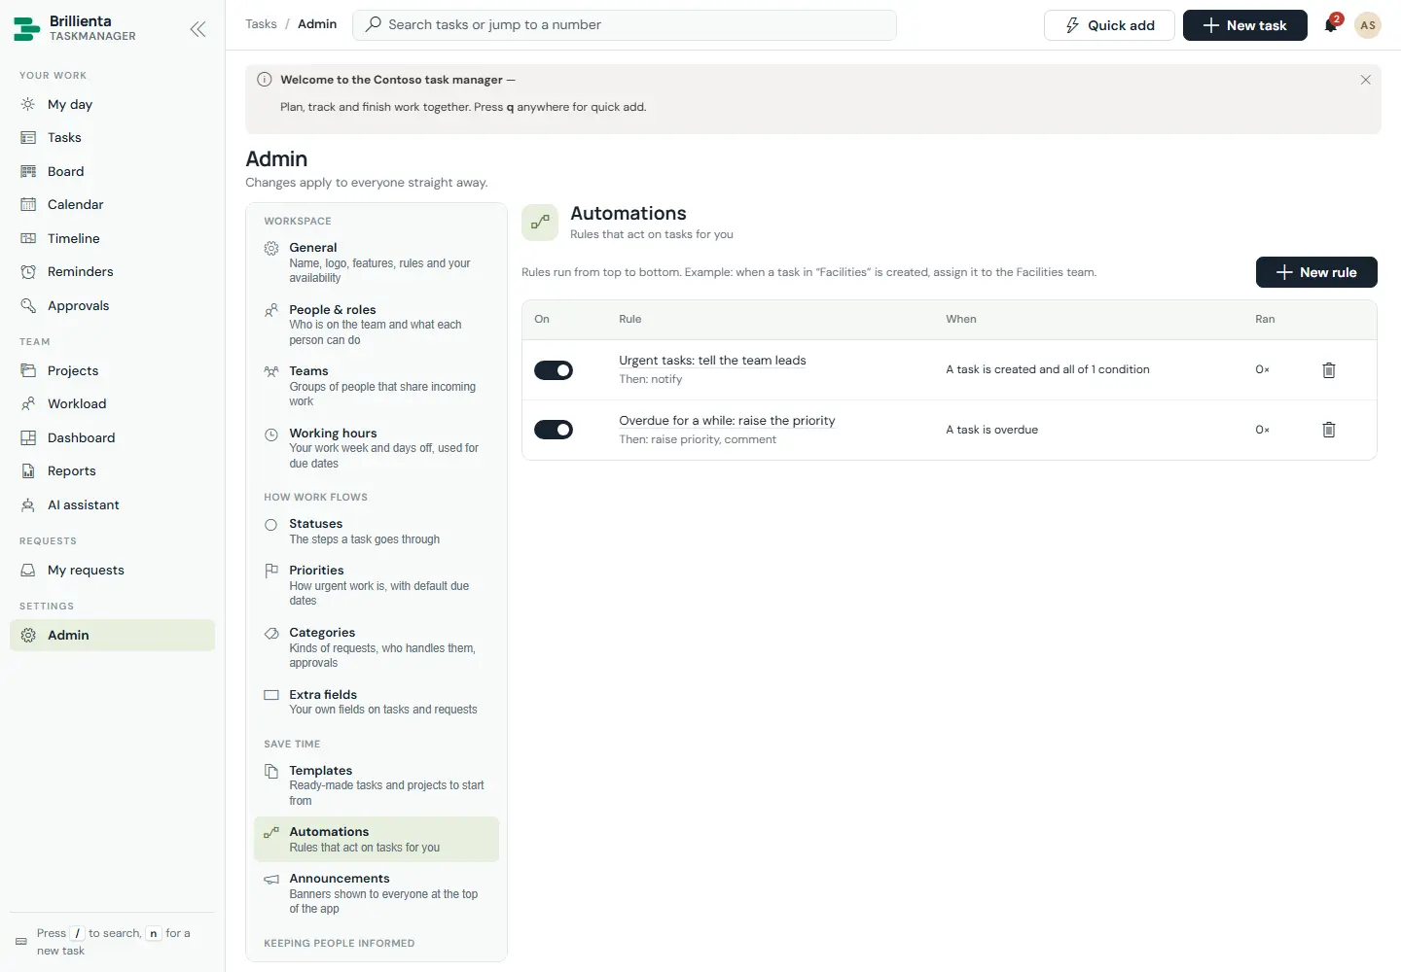This screenshot has width=1401, height=972.
Task: Collapse the sidebar with the double chevron
Action: tap(198, 29)
